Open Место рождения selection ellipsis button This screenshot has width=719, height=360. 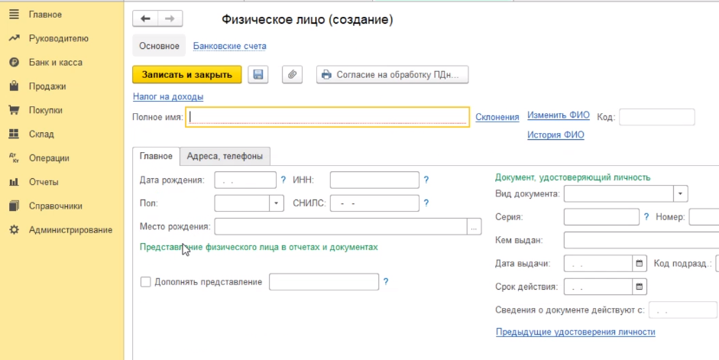(x=474, y=227)
